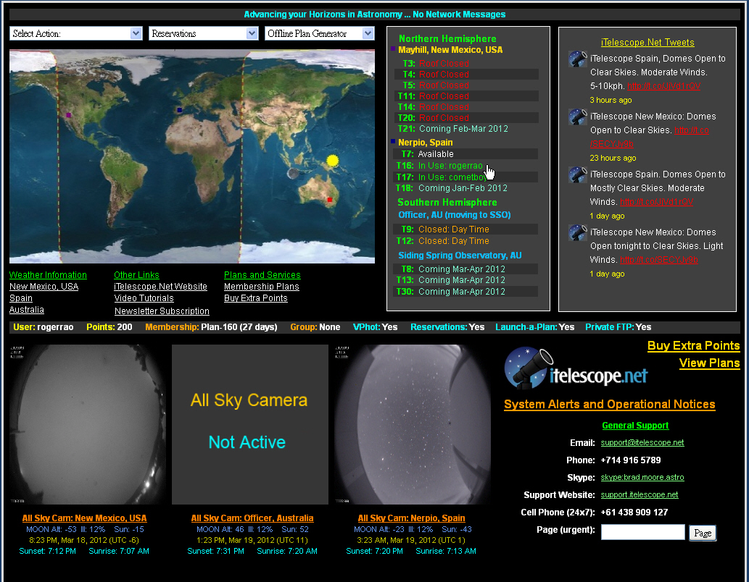The width and height of the screenshot is (749, 582).
Task: Select telescope T7 Available
Action: point(465,154)
